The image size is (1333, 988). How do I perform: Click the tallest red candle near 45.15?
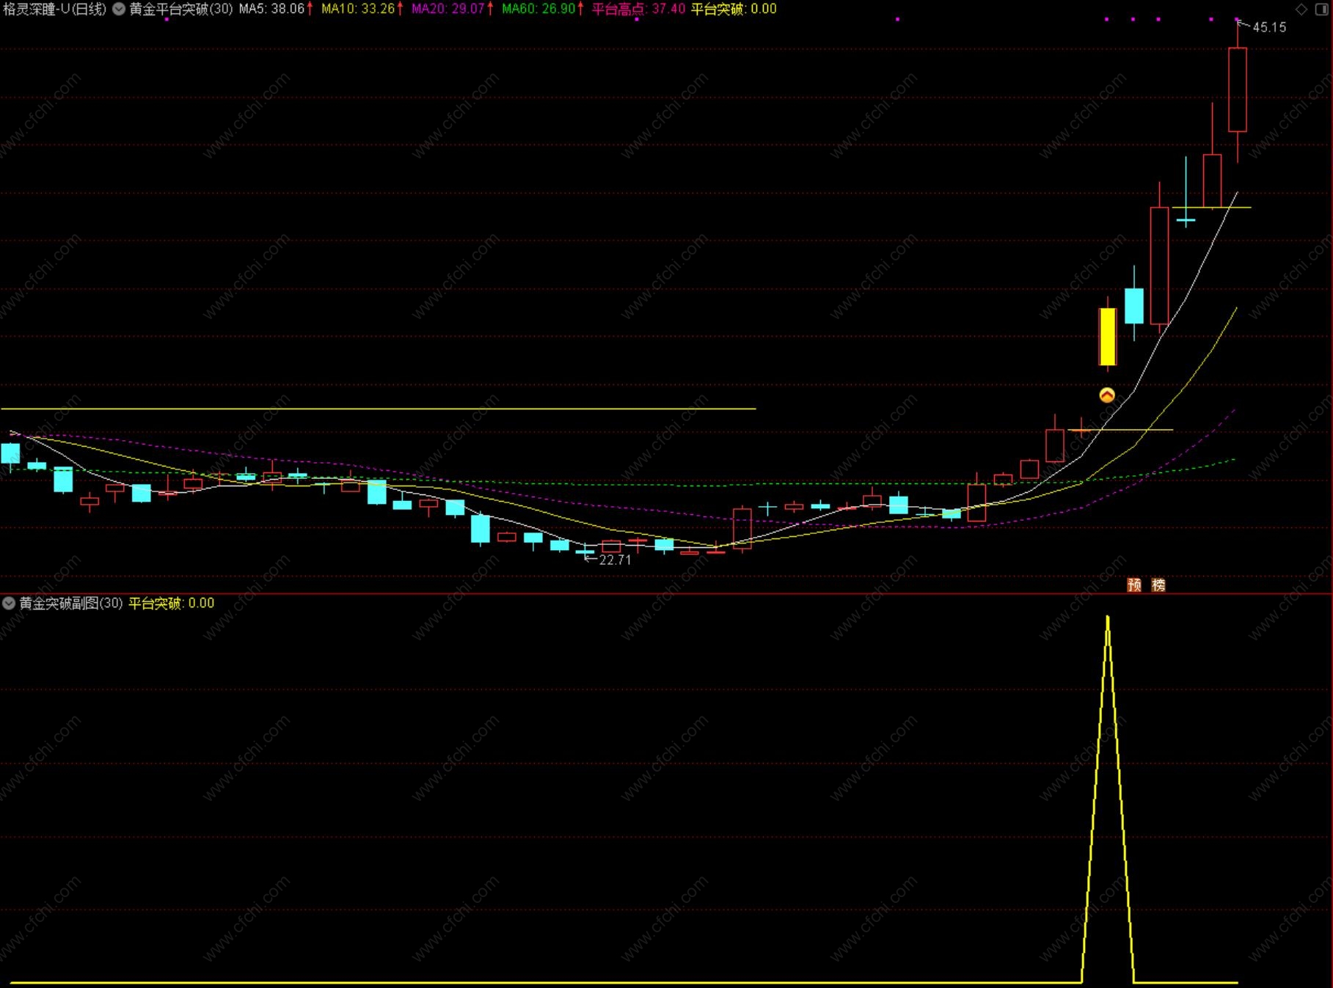coord(1238,90)
